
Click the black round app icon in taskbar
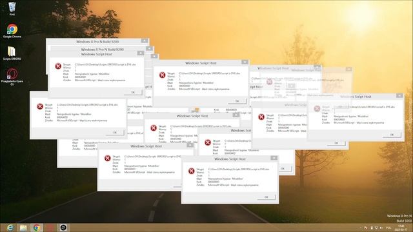(63, 227)
